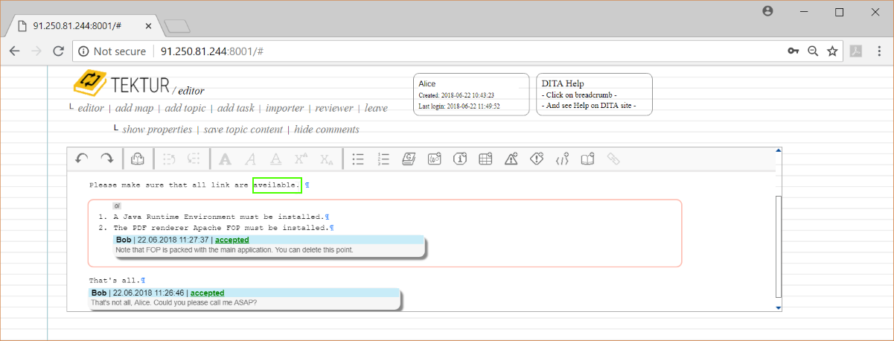The height and width of the screenshot is (341, 894).
Task: Insert a numbered list
Action: 383,159
